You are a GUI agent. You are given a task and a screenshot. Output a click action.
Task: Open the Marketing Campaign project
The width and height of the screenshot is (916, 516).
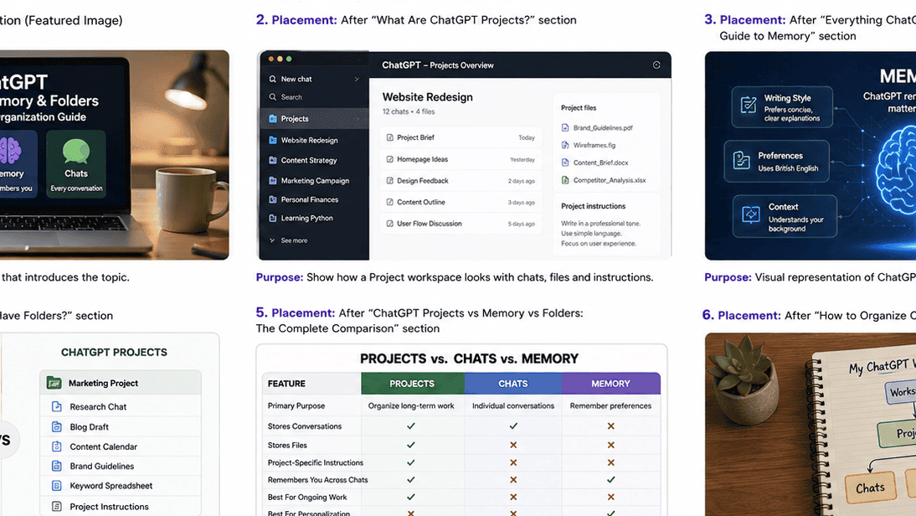(x=314, y=181)
